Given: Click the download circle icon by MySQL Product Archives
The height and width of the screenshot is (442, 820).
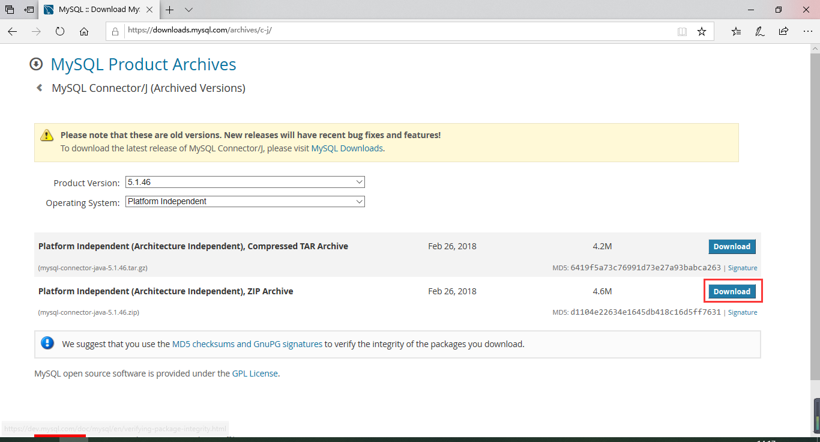Looking at the screenshot, I should [37, 64].
